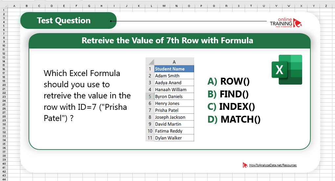Select the Henry Jones cell
The width and height of the screenshot is (335, 181).
click(174, 103)
